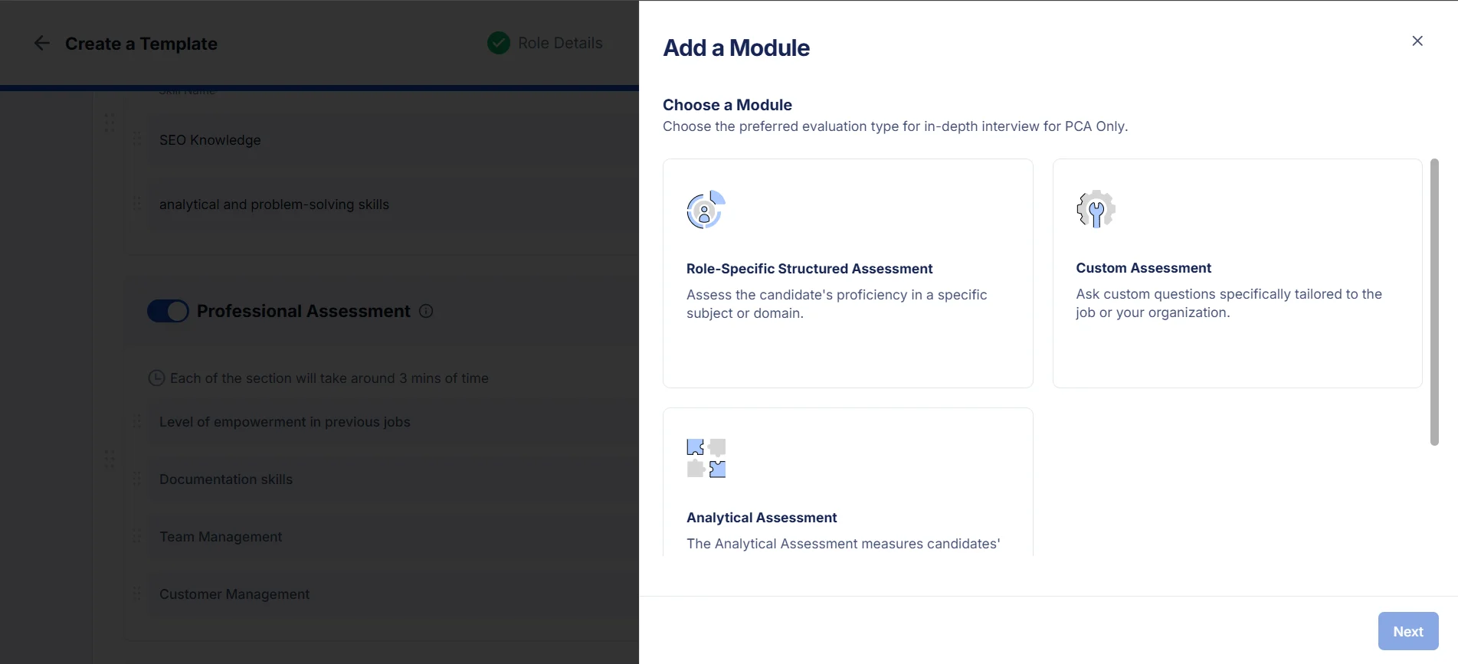1458x664 pixels.
Task: Click the drag handle beside Team Management
Action: pyautogui.click(x=137, y=536)
